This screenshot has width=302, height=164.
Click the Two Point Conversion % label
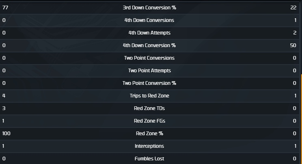pos(149,83)
